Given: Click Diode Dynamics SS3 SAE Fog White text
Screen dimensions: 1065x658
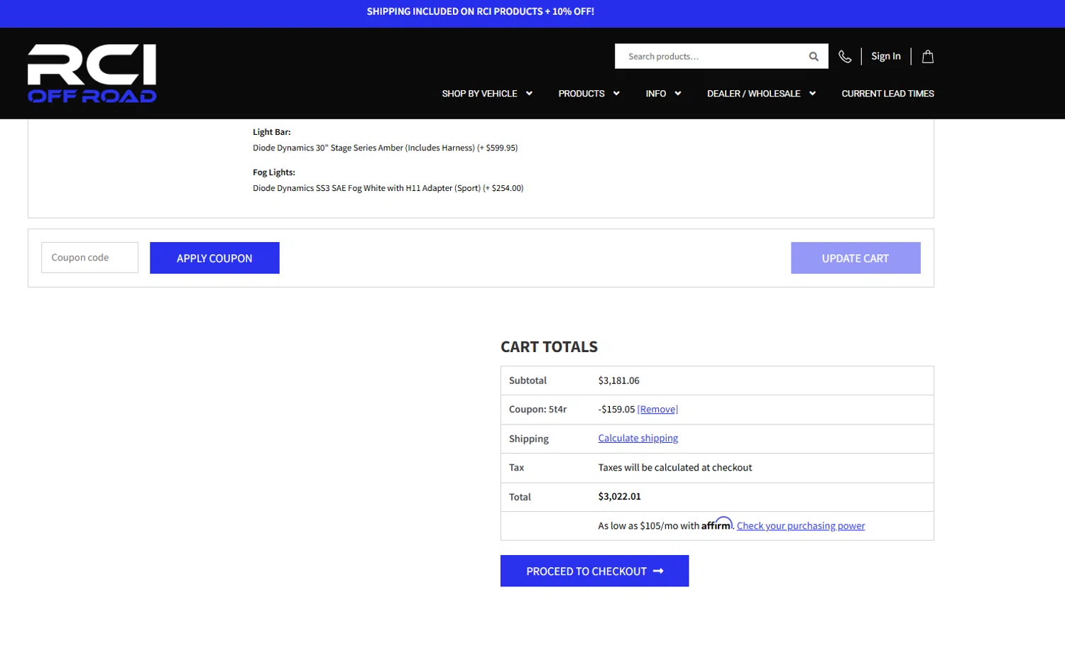Looking at the screenshot, I should click(388, 188).
